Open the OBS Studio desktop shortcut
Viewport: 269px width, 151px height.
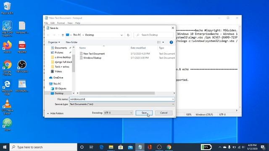pyautogui.click(x=22, y=66)
